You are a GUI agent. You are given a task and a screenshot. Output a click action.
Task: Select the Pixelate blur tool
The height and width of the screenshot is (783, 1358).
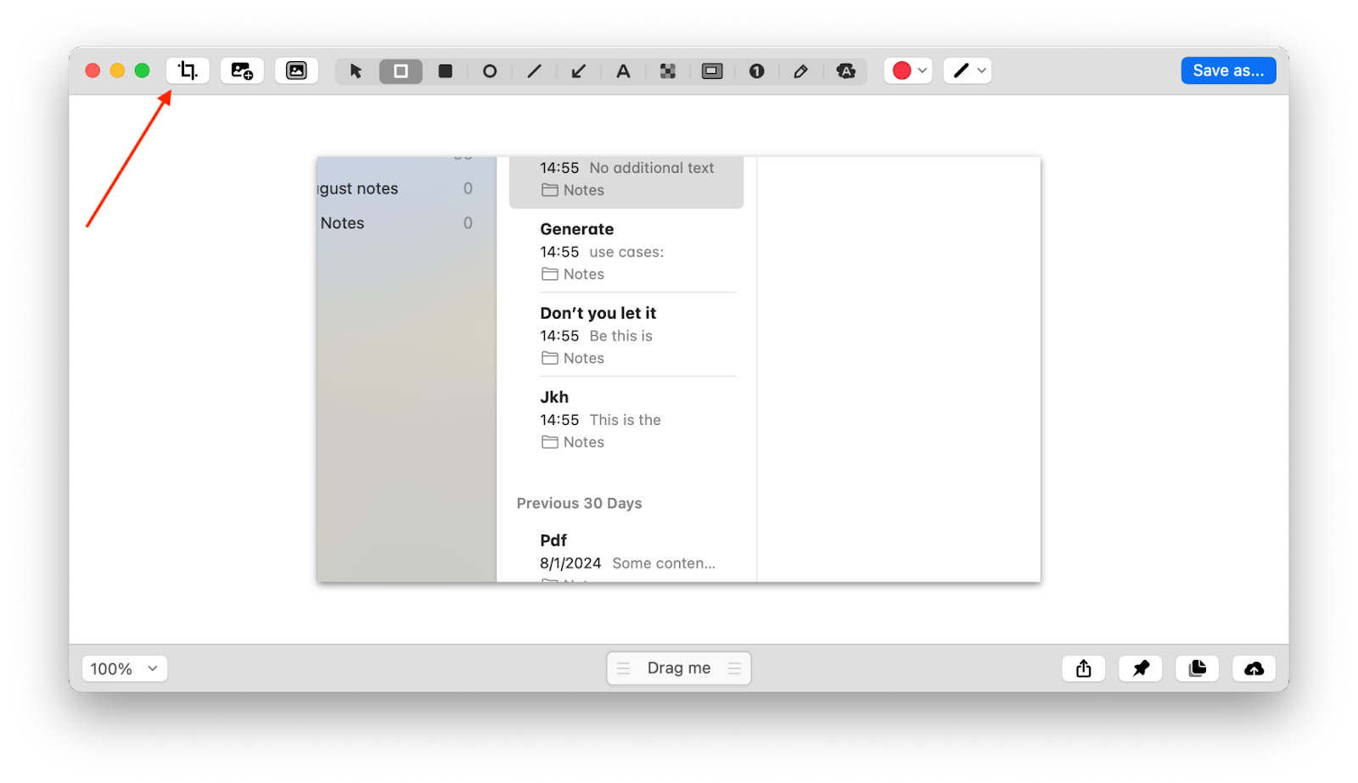click(668, 71)
